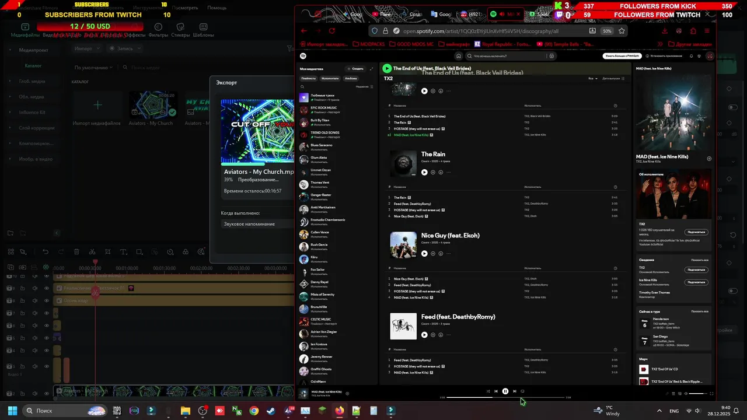Image resolution: width=747 pixels, height=420 pixels.
Task: Filter library by Плейлисты
Action: point(308,78)
